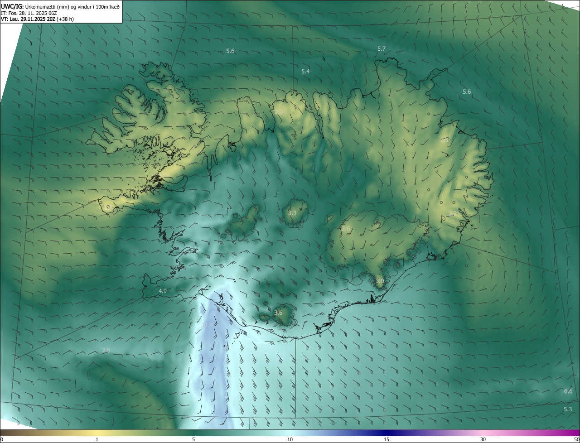Click the 2.2 value near the East Fjords
The width and height of the screenshot is (580, 443).
coord(452,213)
